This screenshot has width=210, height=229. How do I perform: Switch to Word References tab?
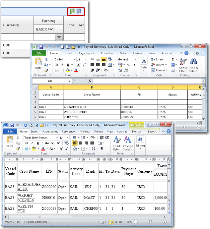click(x=69, y=132)
